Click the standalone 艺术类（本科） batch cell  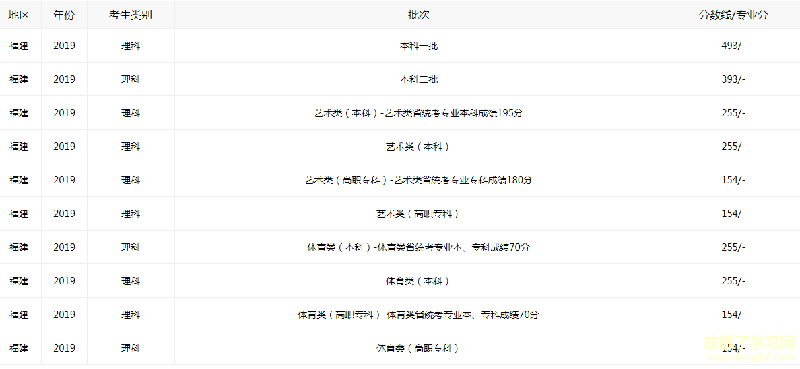tap(419, 147)
